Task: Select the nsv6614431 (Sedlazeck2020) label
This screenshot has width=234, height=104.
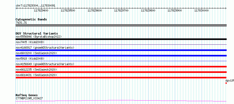Action: click(x=36, y=75)
